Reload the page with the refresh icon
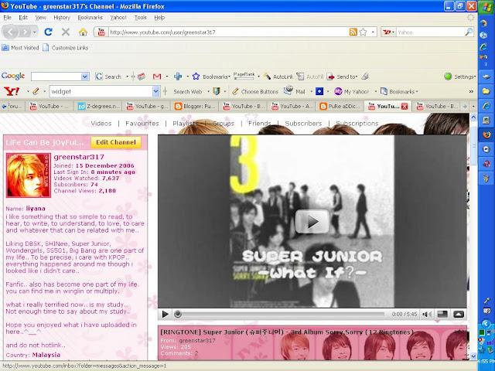 coord(48,32)
